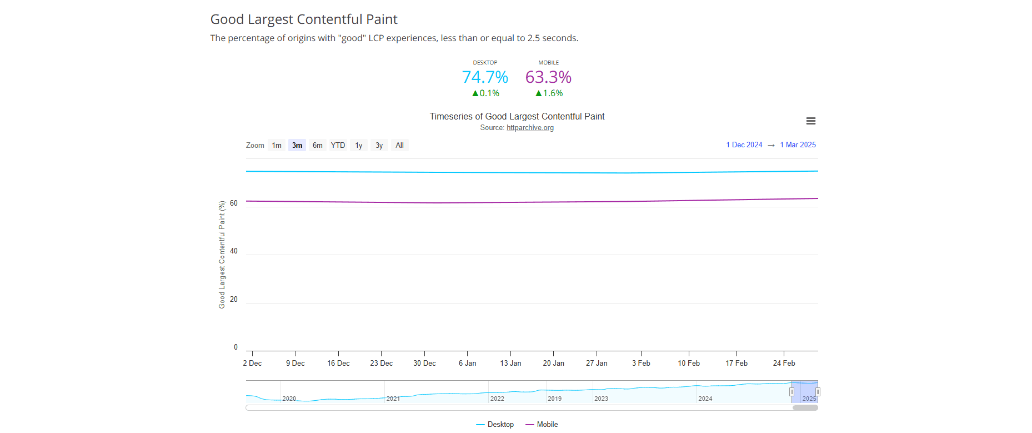Click the 1 Mar 2025 end date
The image size is (1032, 433).
pyautogui.click(x=798, y=145)
